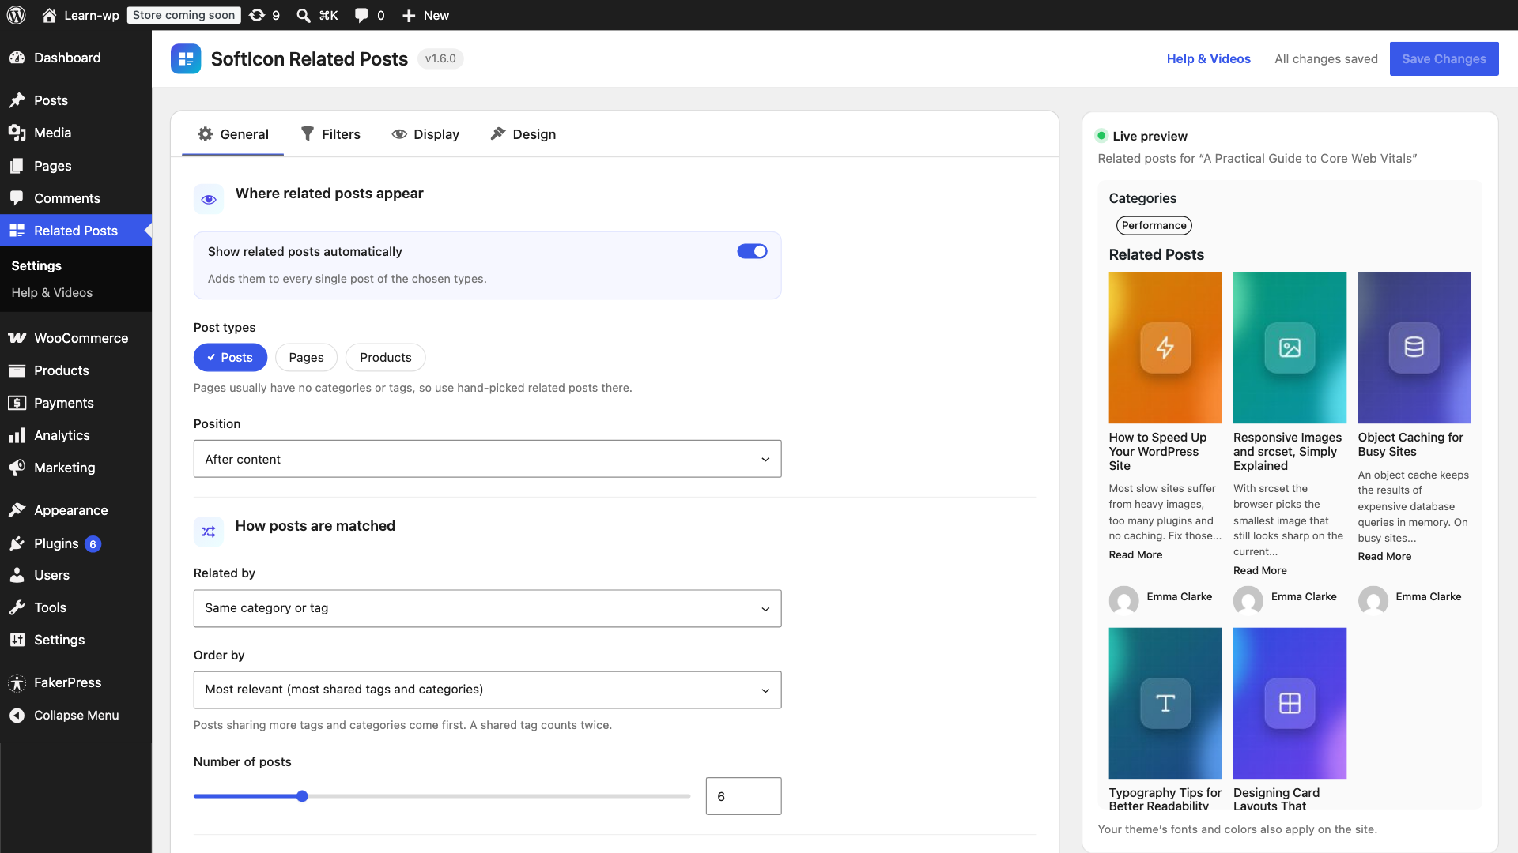
Task: Switch to the Filters tab
Action: point(330,134)
